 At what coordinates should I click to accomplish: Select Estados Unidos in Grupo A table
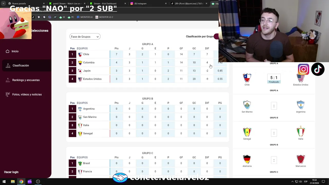point(92,79)
